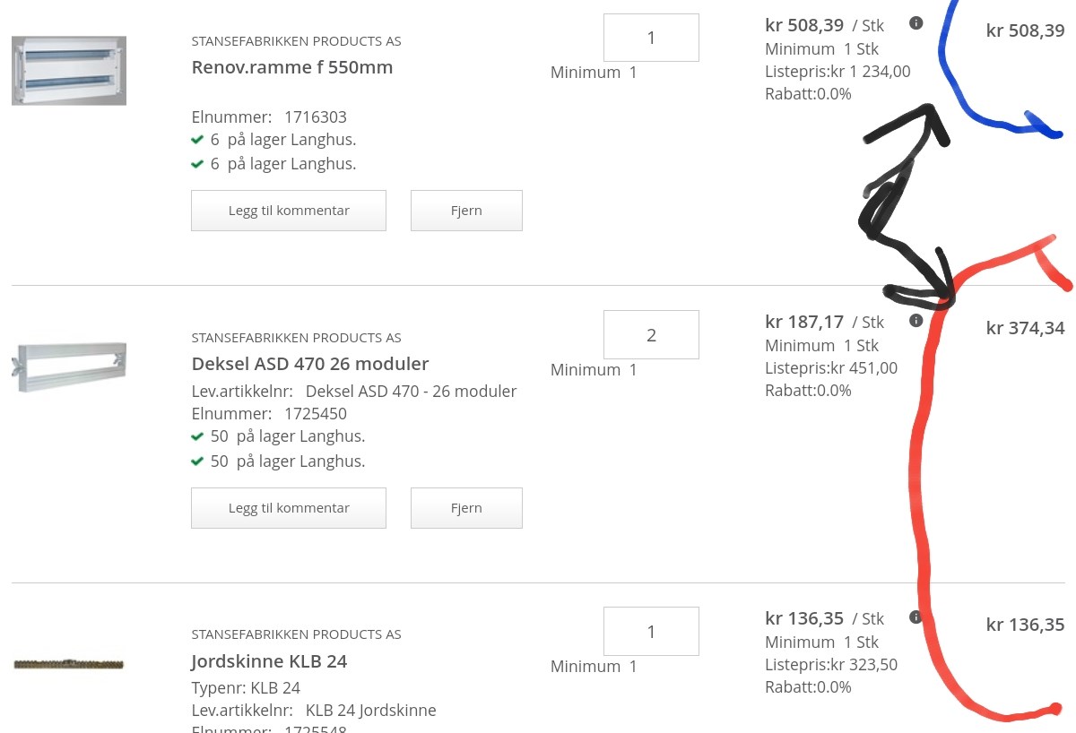Click second green checkmark for Deksel ASD 470
Viewport: 1076px width, 733px height.
click(197, 461)
